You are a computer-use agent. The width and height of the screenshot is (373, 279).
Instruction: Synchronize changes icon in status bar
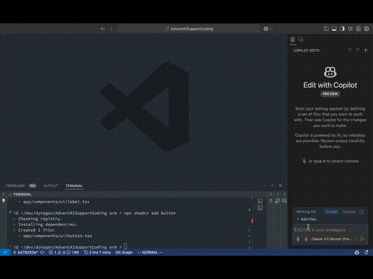click(42, 252)
